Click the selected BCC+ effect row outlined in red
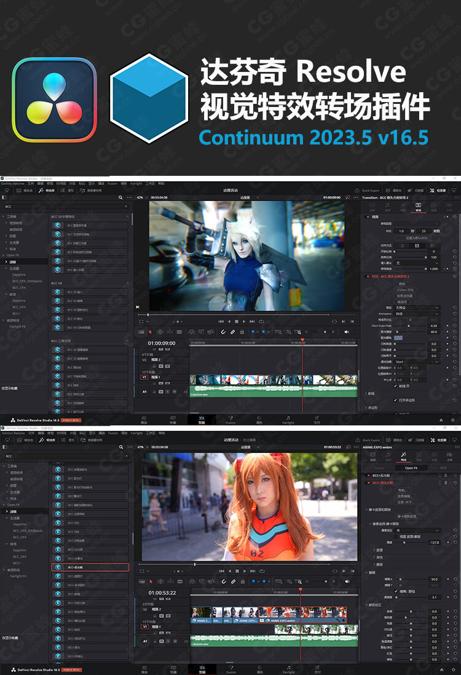Screen dimensions: 461x675 pyautogui.click(x=90, y=567)
